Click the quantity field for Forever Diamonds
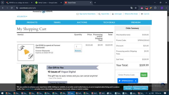The height and width of the screenshot is (95, 169). [x=78, y=46]
